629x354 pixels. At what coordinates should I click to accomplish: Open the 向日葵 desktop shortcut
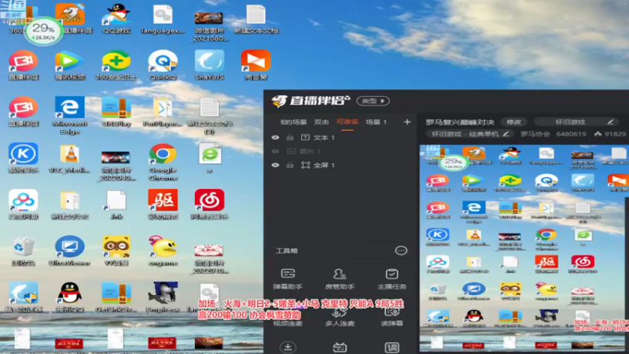(x=256, y=65)
